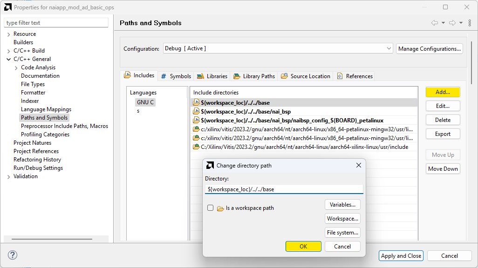Viewport: 478px width, 268px height.
Task: Click the help question mark icon
Action: tap(13, 255)
